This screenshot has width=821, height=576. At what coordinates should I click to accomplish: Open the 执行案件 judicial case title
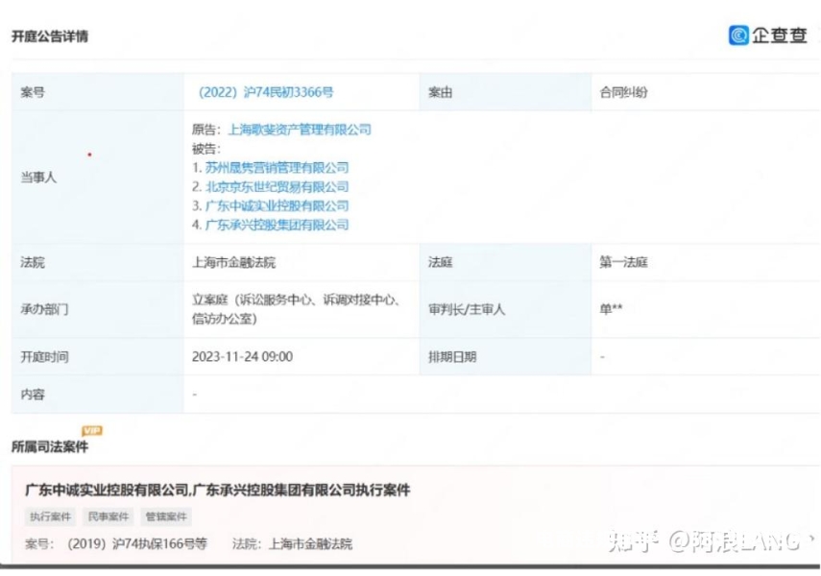tap(217, 490)
